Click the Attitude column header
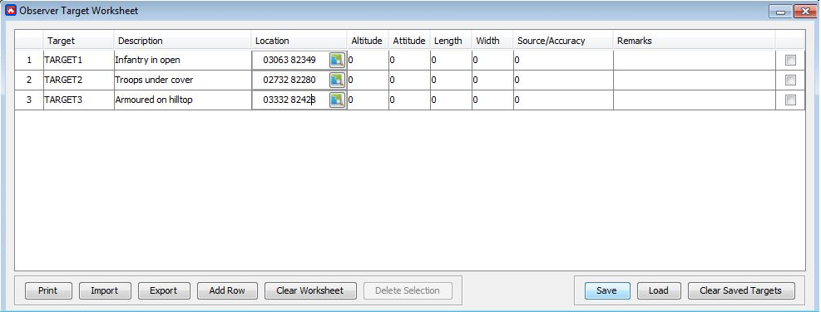Viewport: 821px width, 312px height. pos(409,40)
